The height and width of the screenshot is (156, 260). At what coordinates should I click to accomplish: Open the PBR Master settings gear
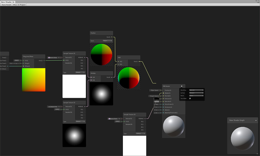(x=182, y=86)
